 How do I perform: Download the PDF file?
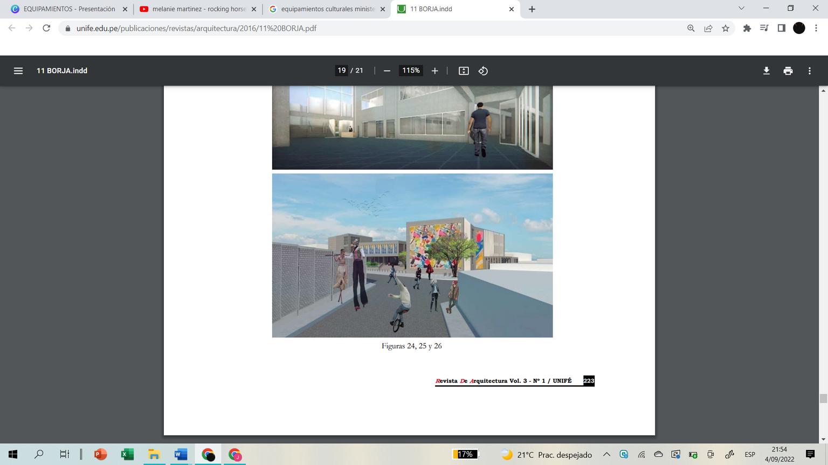click(x=766, y=71)
